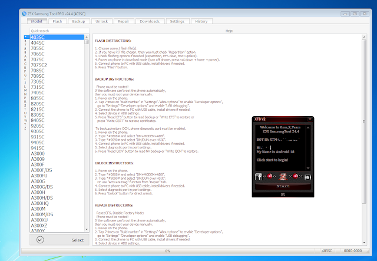Select model 840SC in the list

[x=57, y=120]
